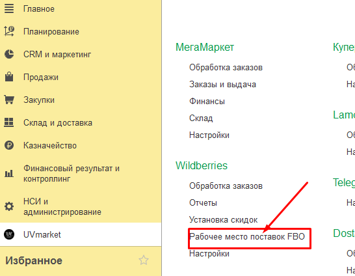Click the Планирование chart icon
Viewport: 355px width, 276px height.
pyautogui.click(x=9, y=31)
